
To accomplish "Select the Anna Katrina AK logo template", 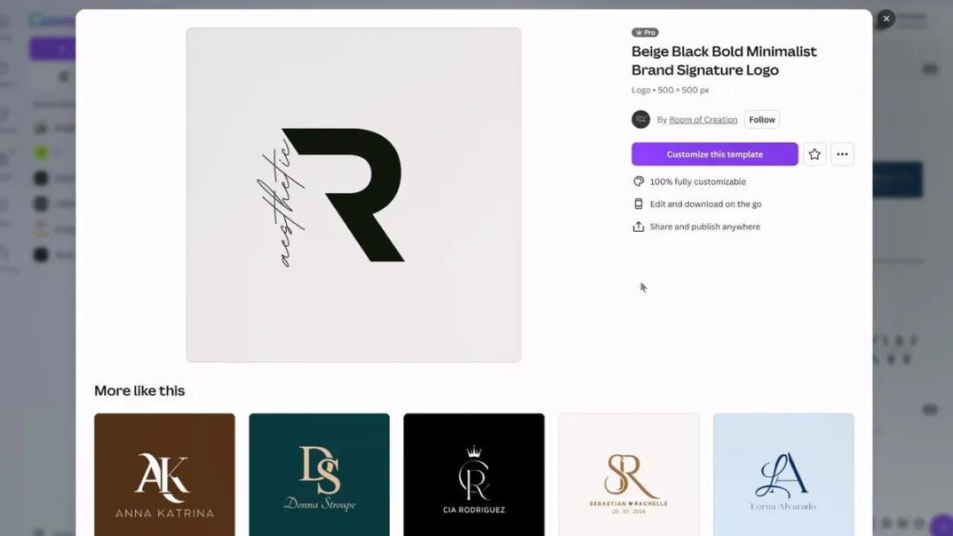I will pos(165,474).
